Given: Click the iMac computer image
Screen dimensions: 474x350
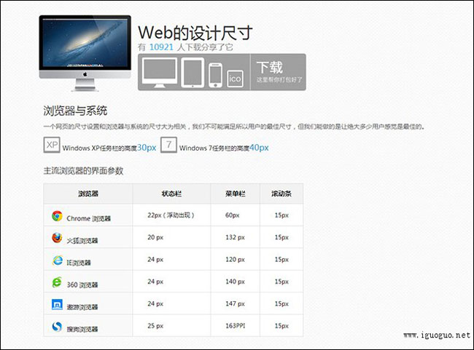Looking at the screenshot, I should [x=85, y=48].
